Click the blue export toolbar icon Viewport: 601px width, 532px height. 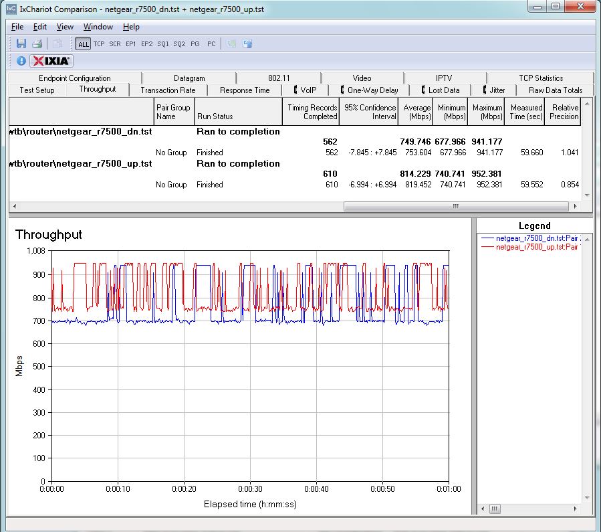click(x=247, y=43)
